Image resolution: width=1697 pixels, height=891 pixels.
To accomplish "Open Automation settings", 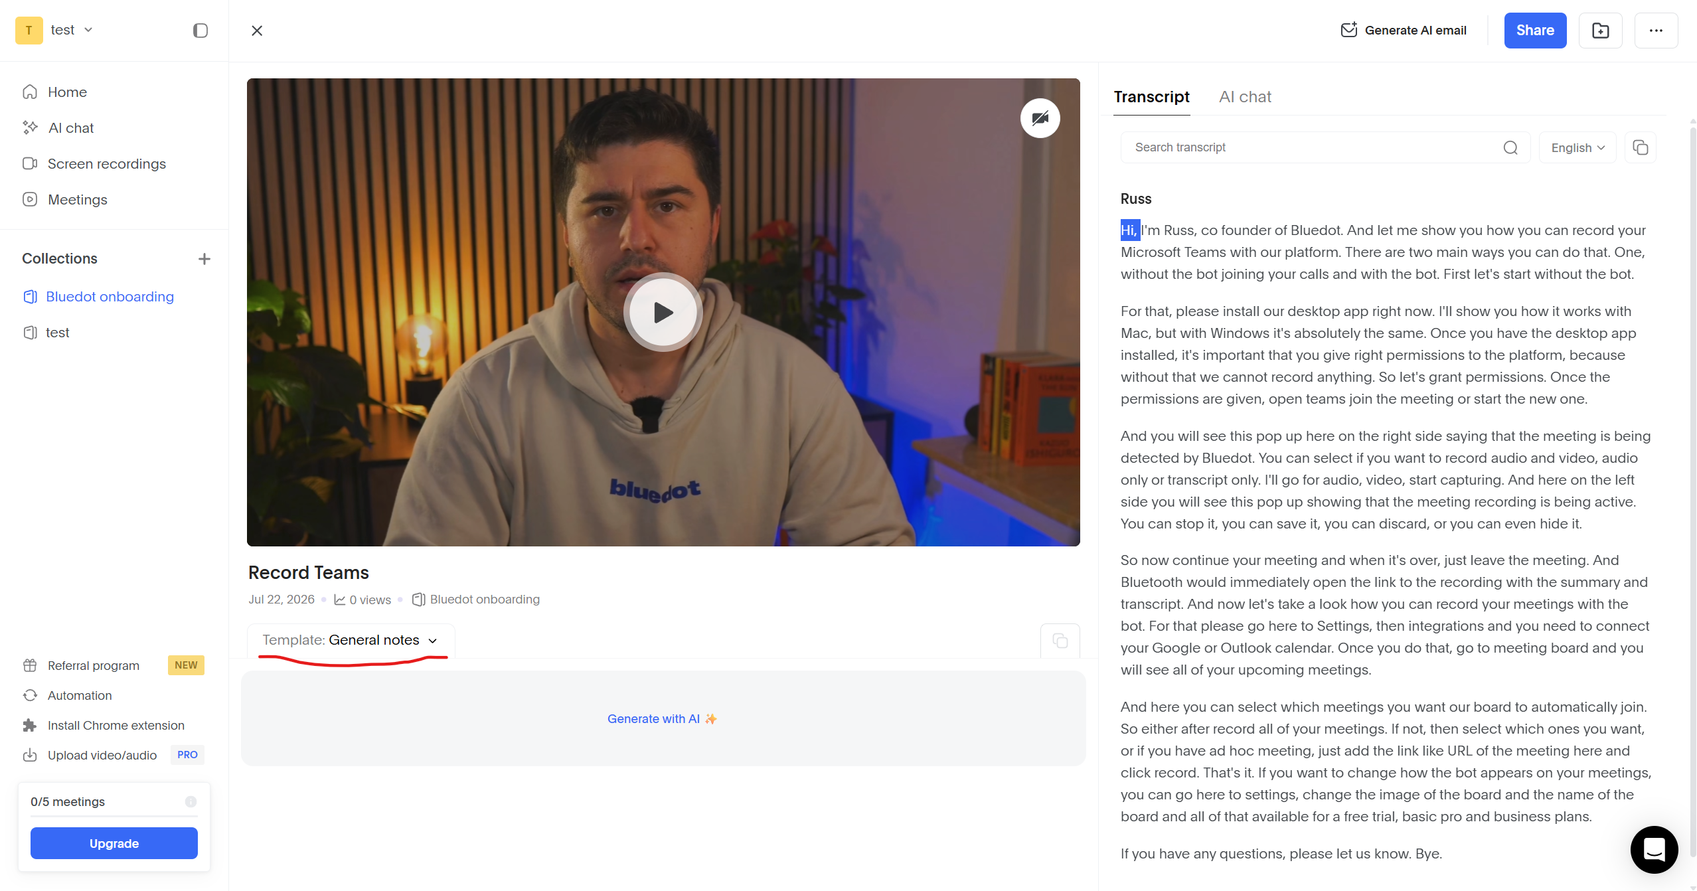I will click(80, 695).
